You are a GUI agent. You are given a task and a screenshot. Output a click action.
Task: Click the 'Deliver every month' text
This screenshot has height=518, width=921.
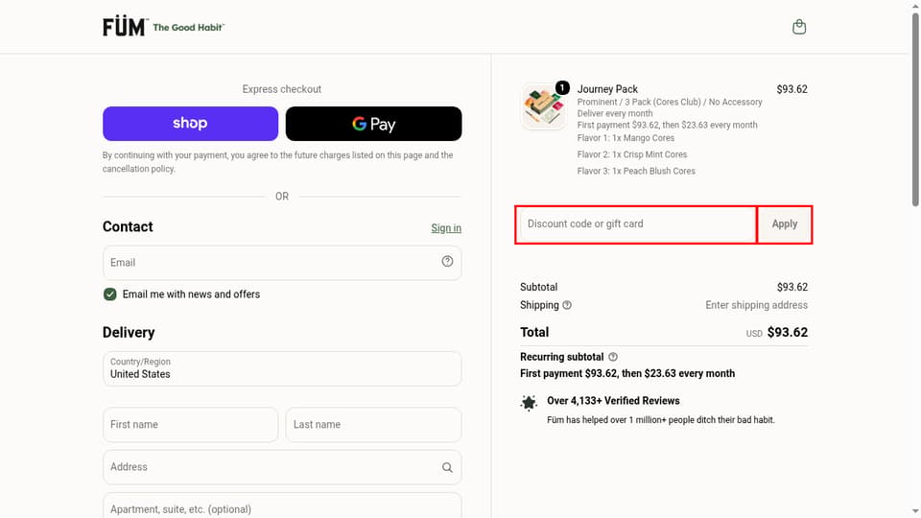(x=615, y=113)
